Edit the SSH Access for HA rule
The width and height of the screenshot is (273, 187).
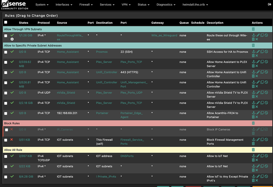(x=258, y=52)
